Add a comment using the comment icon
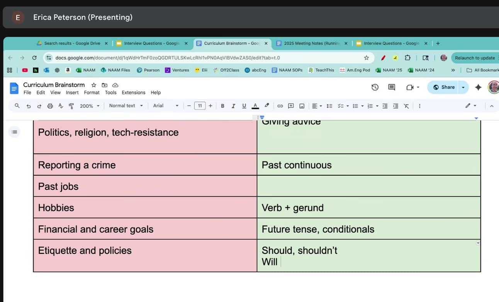Image resolution: width=499 pixels, height=302 pixels. [291, 106]
